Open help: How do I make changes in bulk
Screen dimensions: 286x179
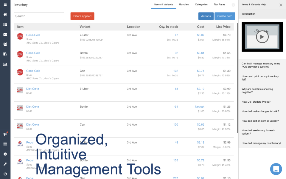(260, 111)
